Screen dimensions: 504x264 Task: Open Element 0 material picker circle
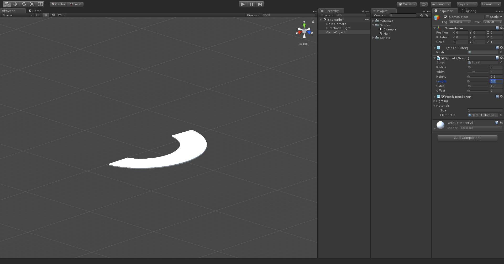[x=501, y=115]
